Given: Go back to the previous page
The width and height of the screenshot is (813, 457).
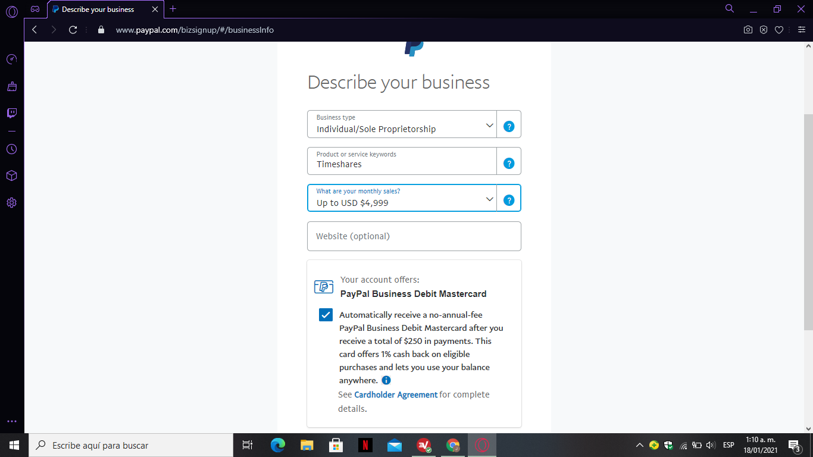Looking at the screenshot, I should (35, 30).
